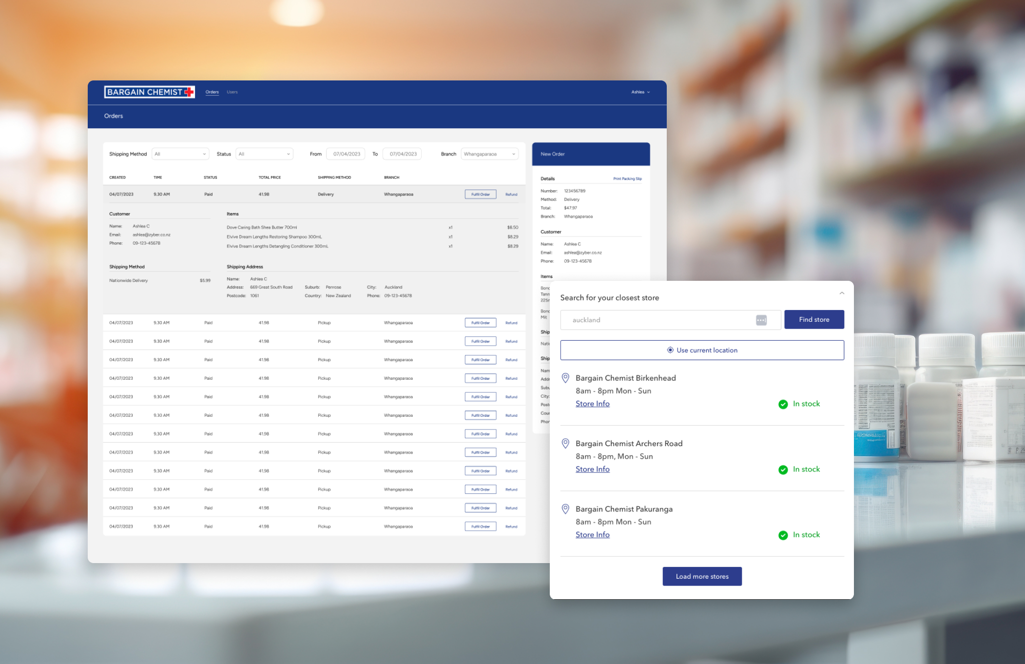Click Load more stores button
The image size is (1025, 664).
(x=702, y=576)
